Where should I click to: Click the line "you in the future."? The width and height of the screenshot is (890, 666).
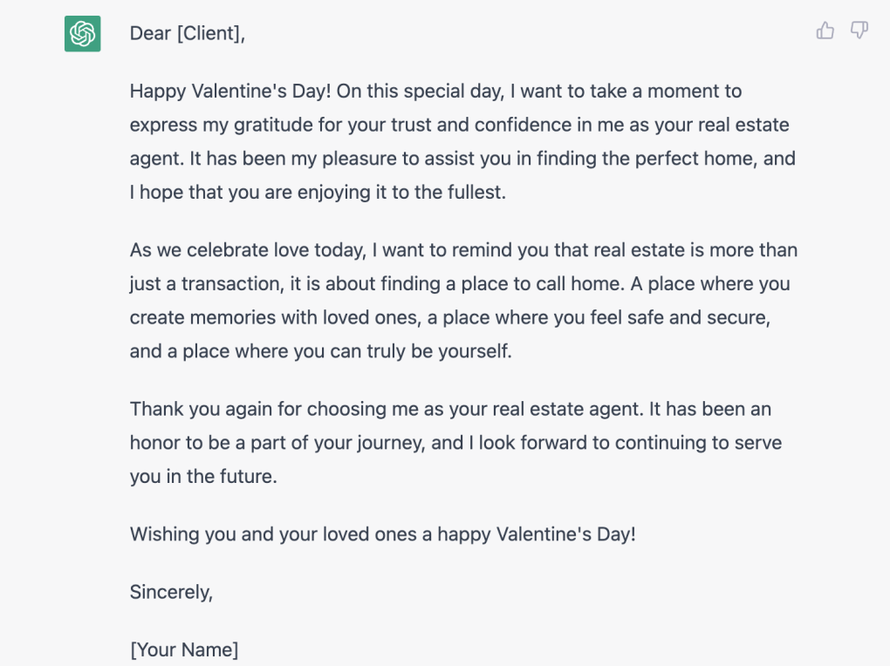203,477
